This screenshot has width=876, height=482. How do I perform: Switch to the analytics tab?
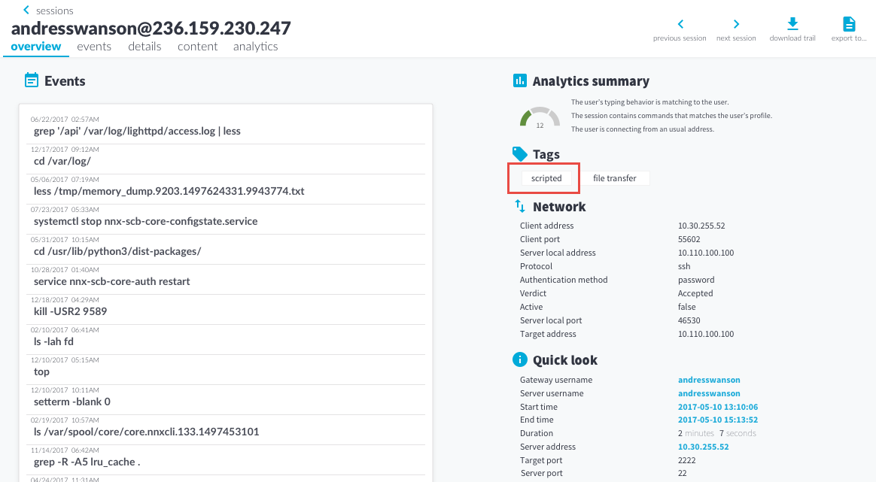(x=255, y=47)
